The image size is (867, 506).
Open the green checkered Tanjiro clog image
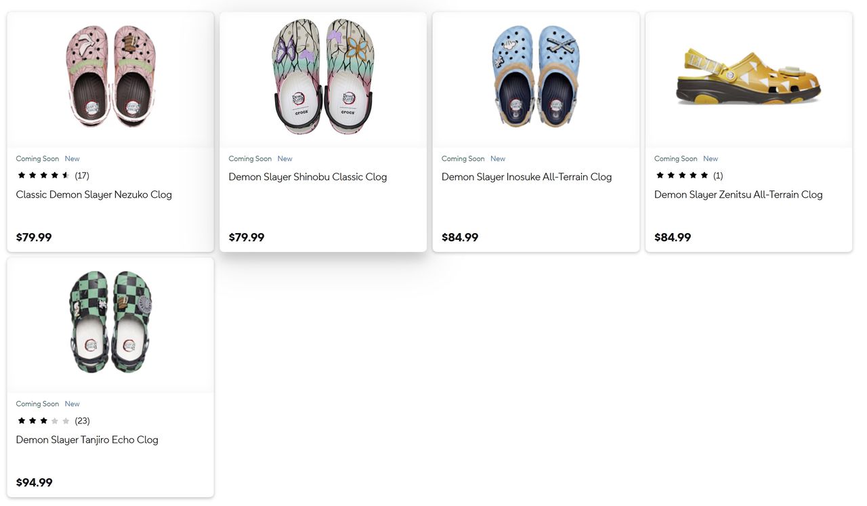pyautogui.click(x=110, y=322)
